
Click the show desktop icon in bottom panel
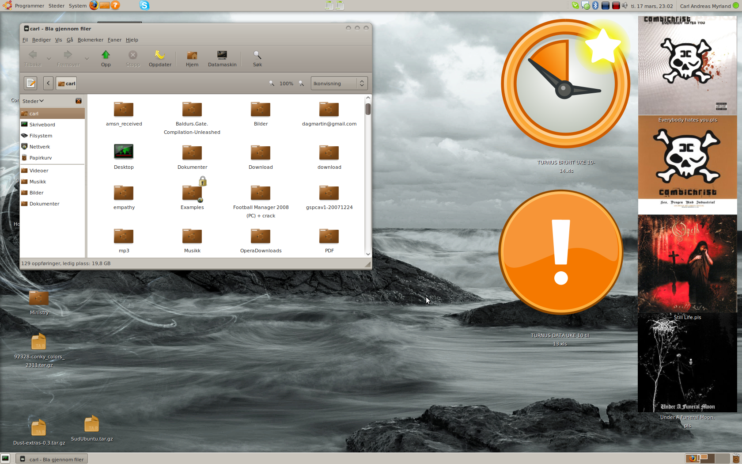coord(5,459)
